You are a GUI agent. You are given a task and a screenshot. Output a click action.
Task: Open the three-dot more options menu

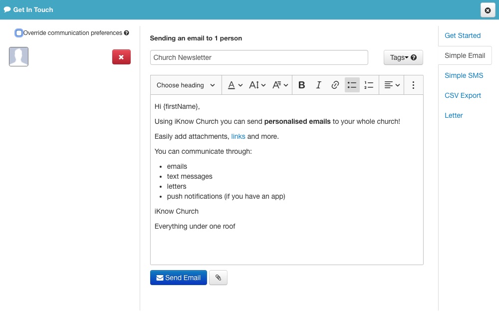coord(413,85)
